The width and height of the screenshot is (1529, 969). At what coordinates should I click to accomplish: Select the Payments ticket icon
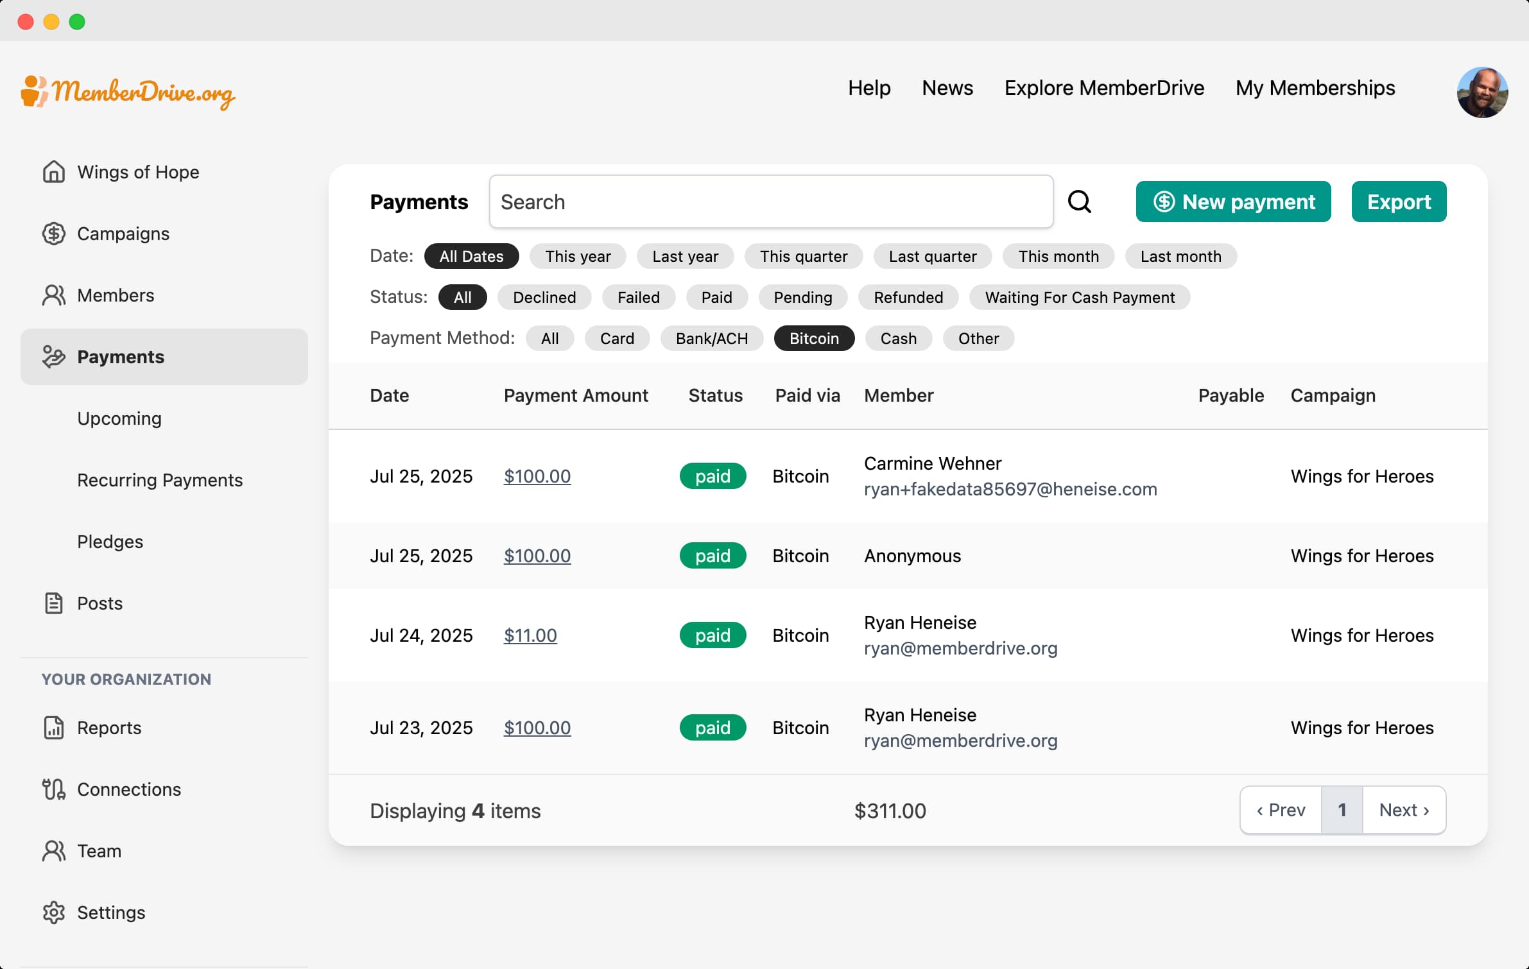(54, 357)
